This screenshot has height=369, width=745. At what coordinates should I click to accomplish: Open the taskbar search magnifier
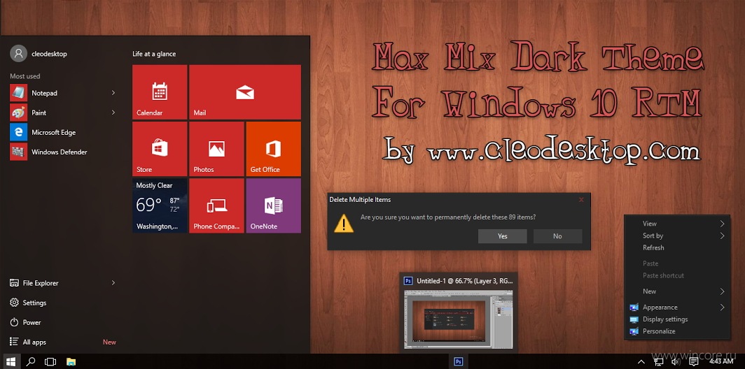click(x=31, y=361)
